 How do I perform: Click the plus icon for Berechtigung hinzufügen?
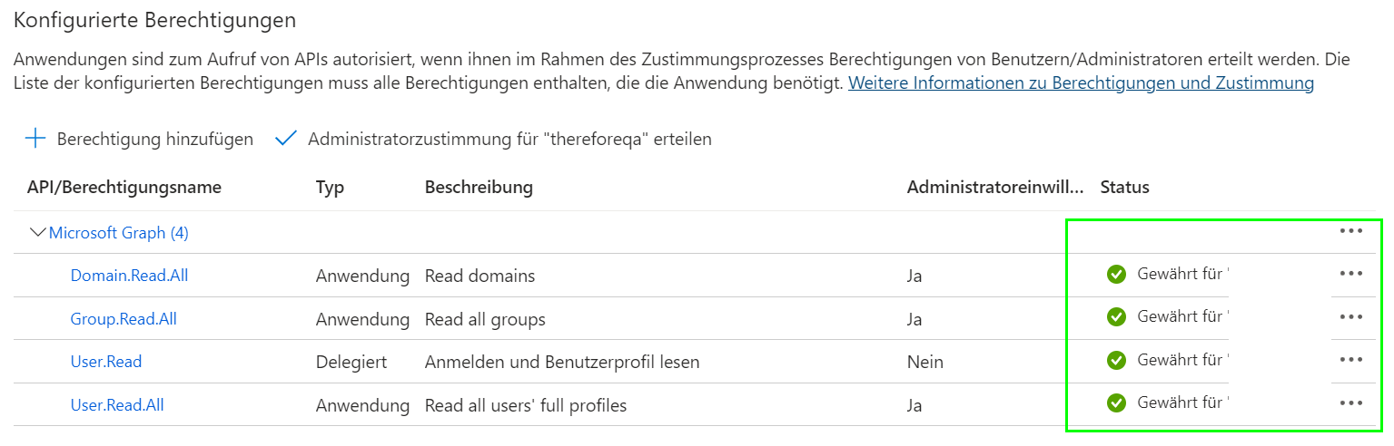pyautogui.click(x=35, y=139)
